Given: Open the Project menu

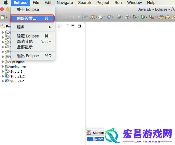Looking at the screenshot, I should (x=103, y=3).
